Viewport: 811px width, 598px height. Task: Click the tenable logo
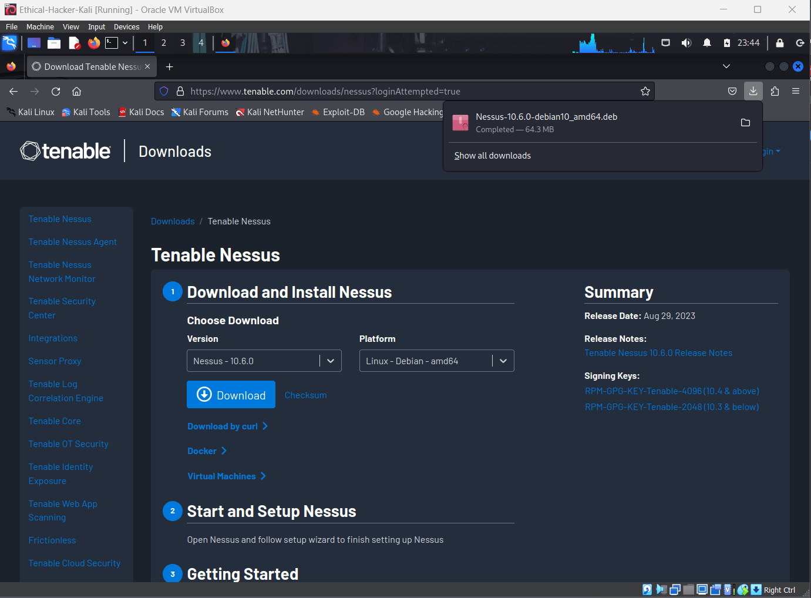(x=65, y=151)
